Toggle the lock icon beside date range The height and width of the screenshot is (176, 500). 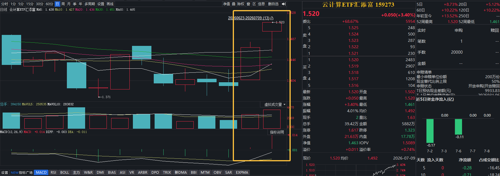[272, 18]
